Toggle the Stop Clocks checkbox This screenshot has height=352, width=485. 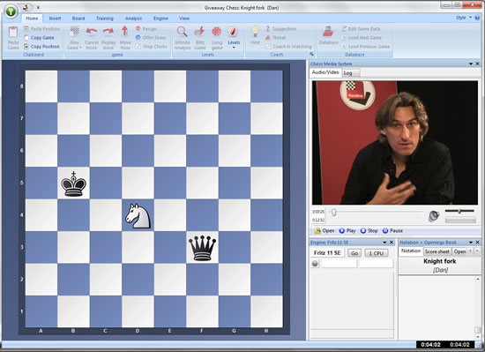coord(138,47)
